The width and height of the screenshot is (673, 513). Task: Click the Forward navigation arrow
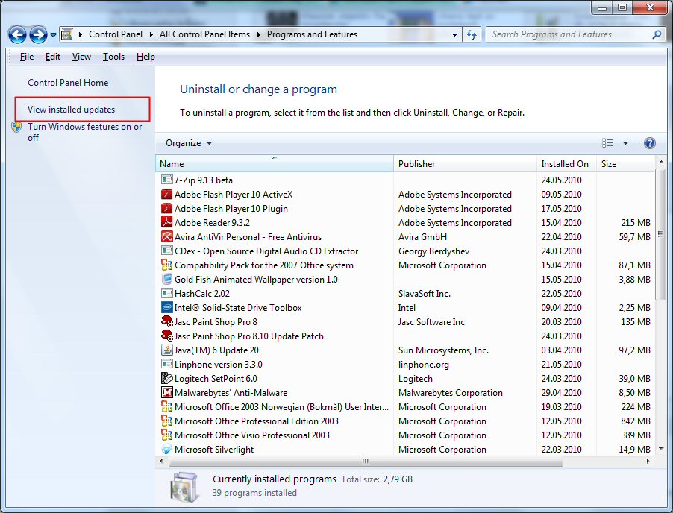pyautogui.click(x=38, y=35)
